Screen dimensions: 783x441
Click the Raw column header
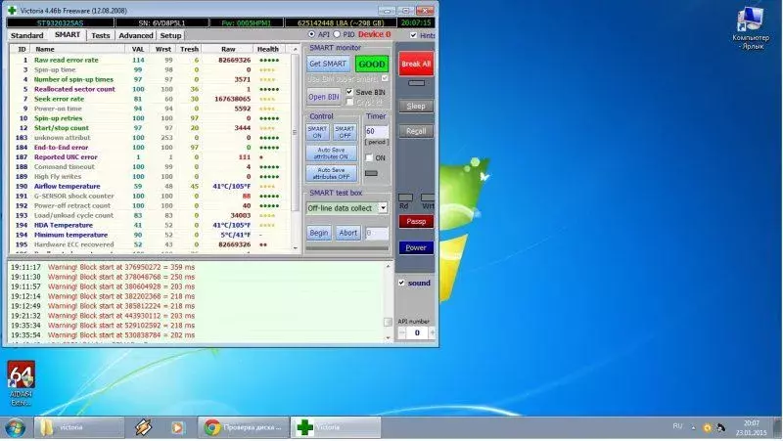click(228, 49)
